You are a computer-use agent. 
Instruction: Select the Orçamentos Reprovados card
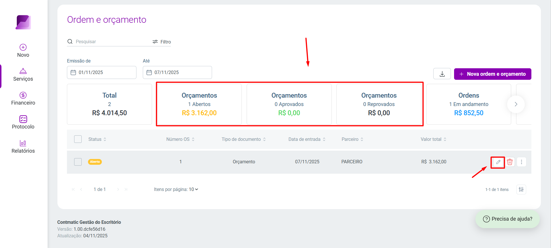pos(379,104)
